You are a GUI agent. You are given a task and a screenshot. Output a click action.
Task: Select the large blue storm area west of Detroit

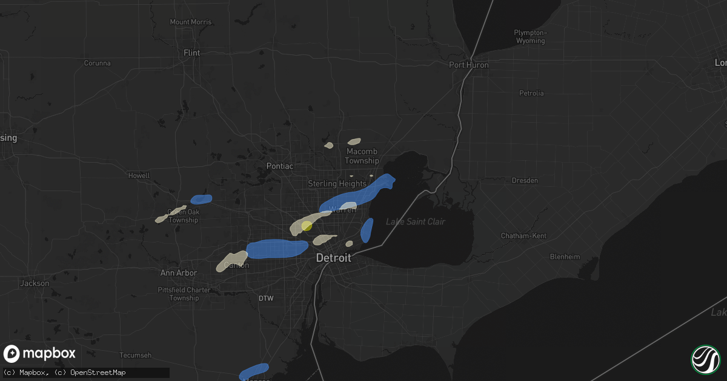click(x=277, y=249)
